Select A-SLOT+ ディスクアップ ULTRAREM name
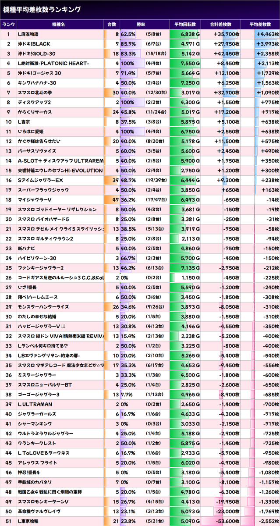Image resolution: width=280 pixels, height=526 pixels. pos(60,160)
